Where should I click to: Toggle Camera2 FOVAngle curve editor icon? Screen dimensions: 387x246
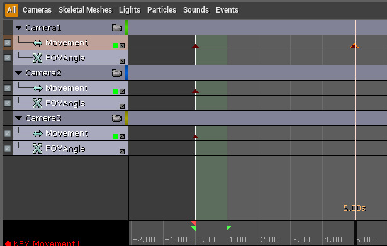[x=122, y=106]
